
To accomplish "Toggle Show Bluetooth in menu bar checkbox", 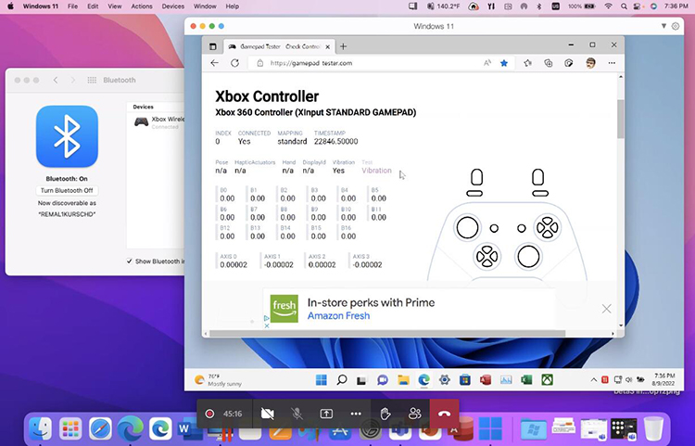I will pyautogui.click(x=129, y=261).
